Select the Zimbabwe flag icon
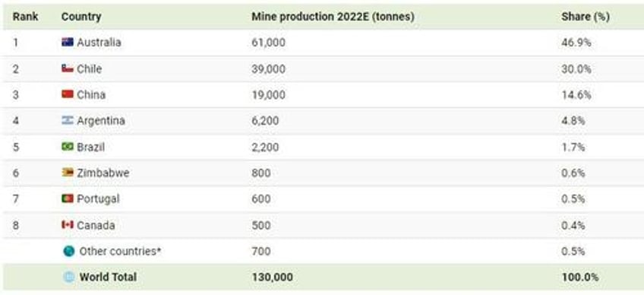The width and height of the screenshot is (644, 295). pyautogui.click(x=68, y=173)
